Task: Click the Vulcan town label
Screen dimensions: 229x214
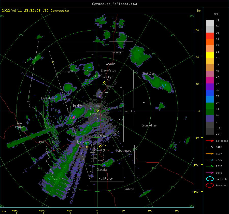Action: (x=129, y=189)
